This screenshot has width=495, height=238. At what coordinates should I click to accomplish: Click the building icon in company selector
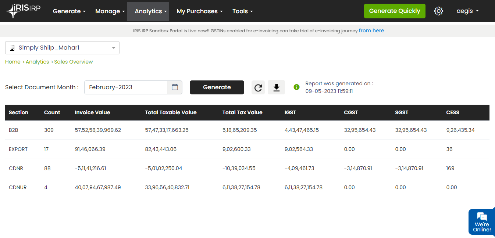12,48
